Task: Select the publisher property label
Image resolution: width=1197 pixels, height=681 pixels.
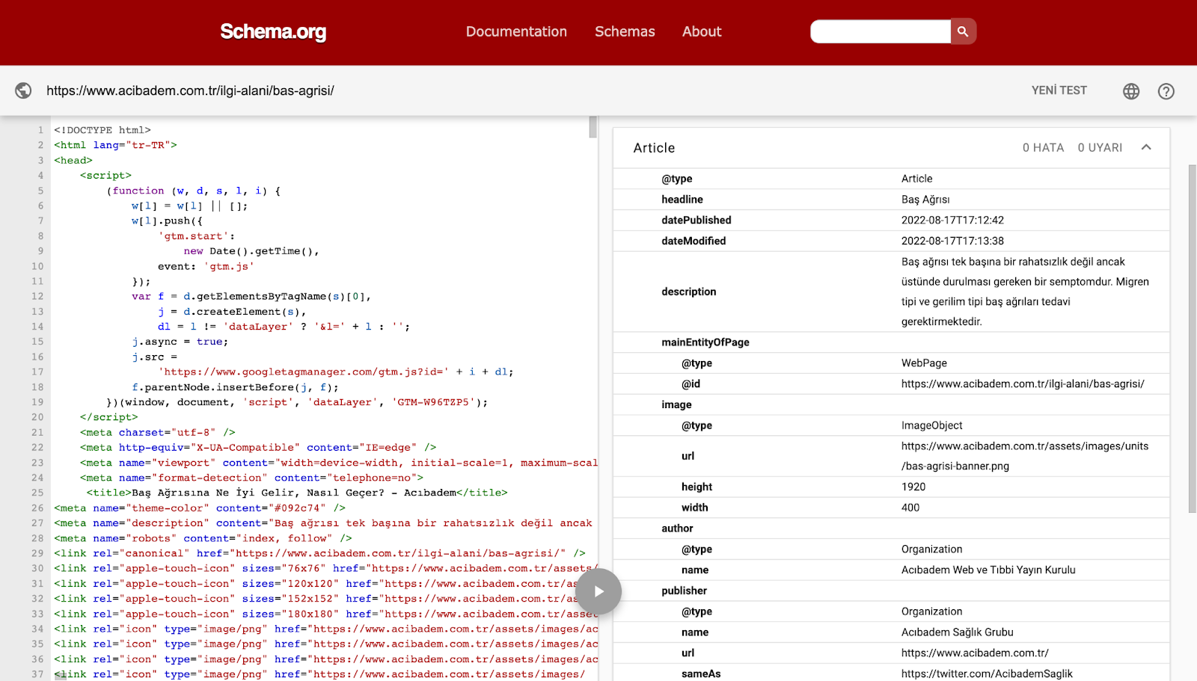Action: [x=684, y=591]
